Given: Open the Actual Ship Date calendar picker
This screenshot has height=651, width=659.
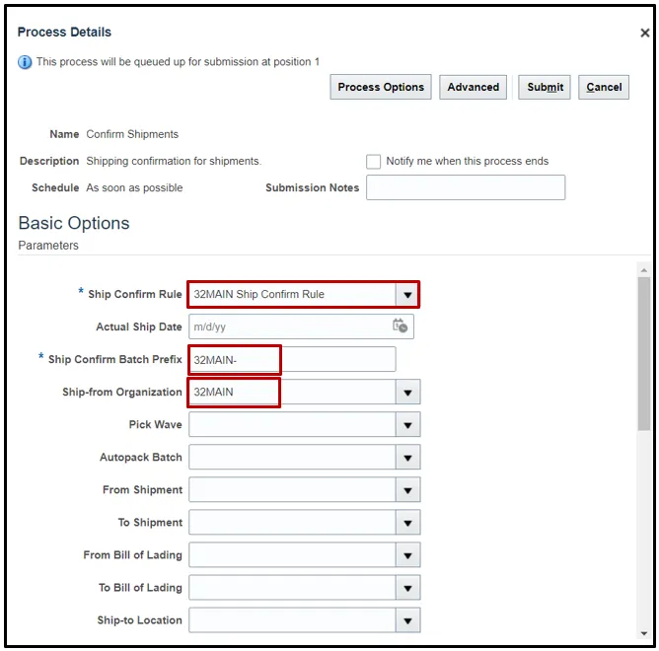Looking at the screenshot, I should (x=400, y=326).
